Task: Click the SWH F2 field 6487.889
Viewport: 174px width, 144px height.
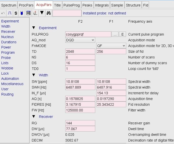Action: [80, 87]
